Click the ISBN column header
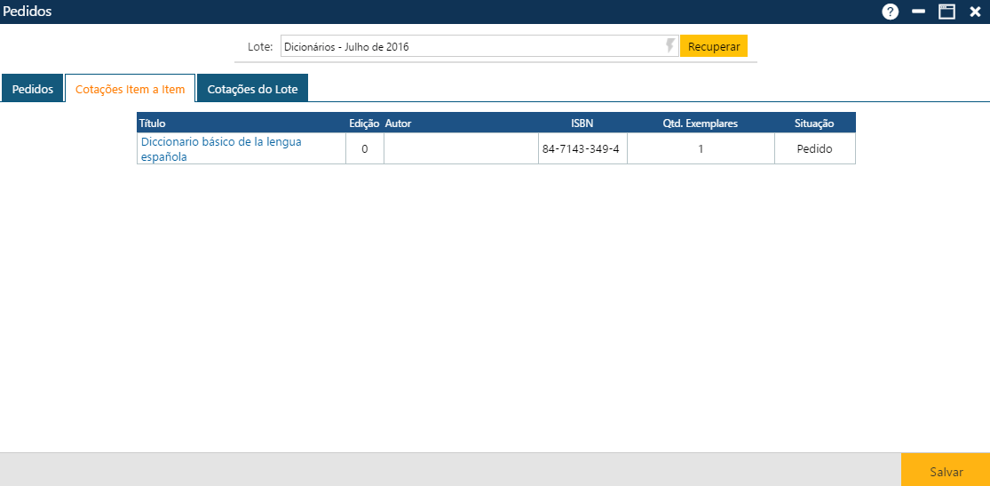Viewport: 990px width, 486px height. point(582,123)
